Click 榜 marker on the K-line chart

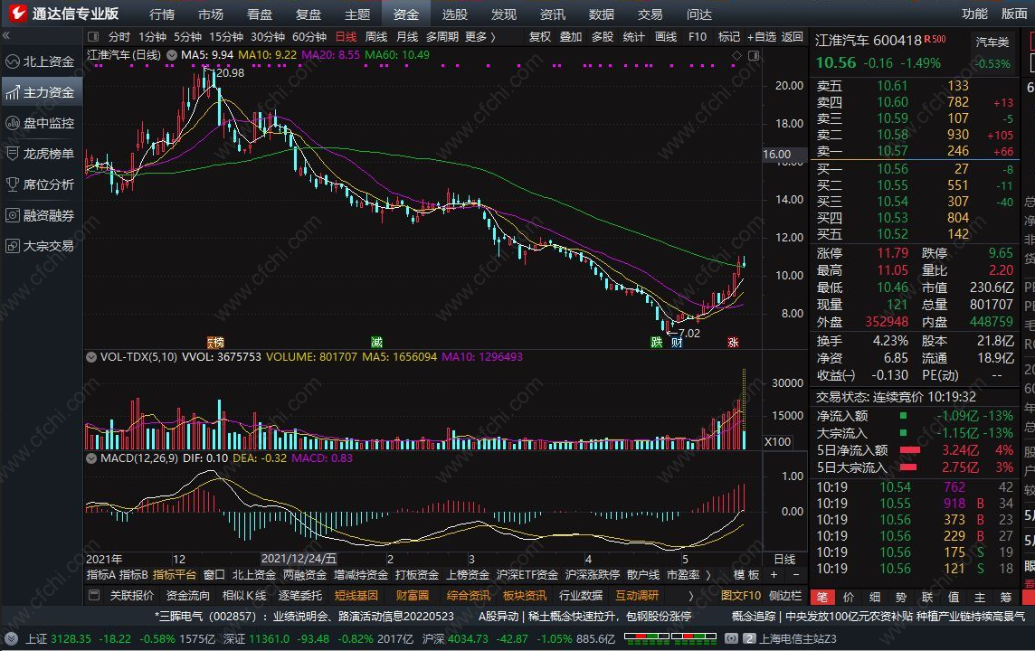[x=216, y=343]
